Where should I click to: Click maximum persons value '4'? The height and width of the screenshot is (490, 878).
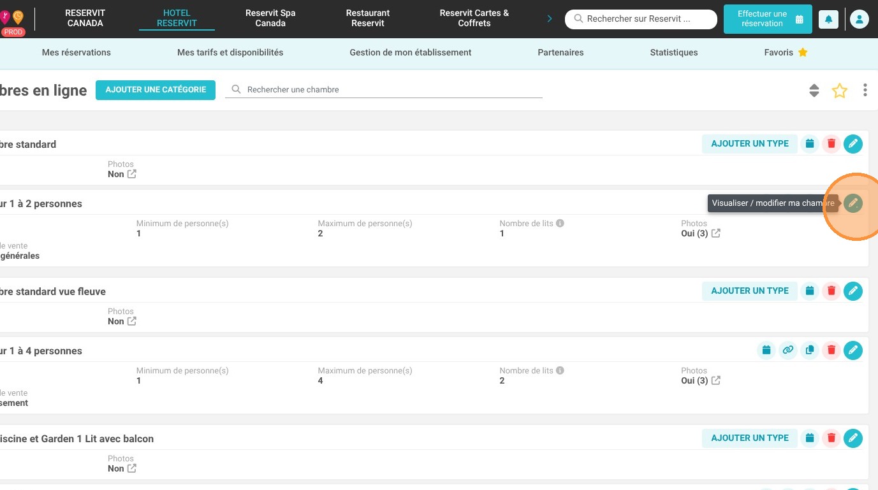[x=320, y=380]
